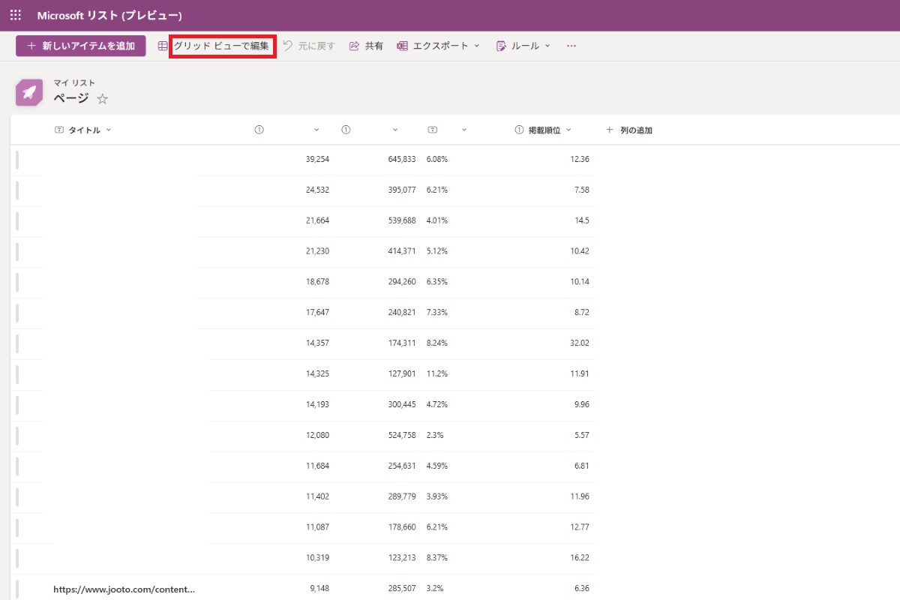Click the cell value 39,254

(x=317, y=159)
